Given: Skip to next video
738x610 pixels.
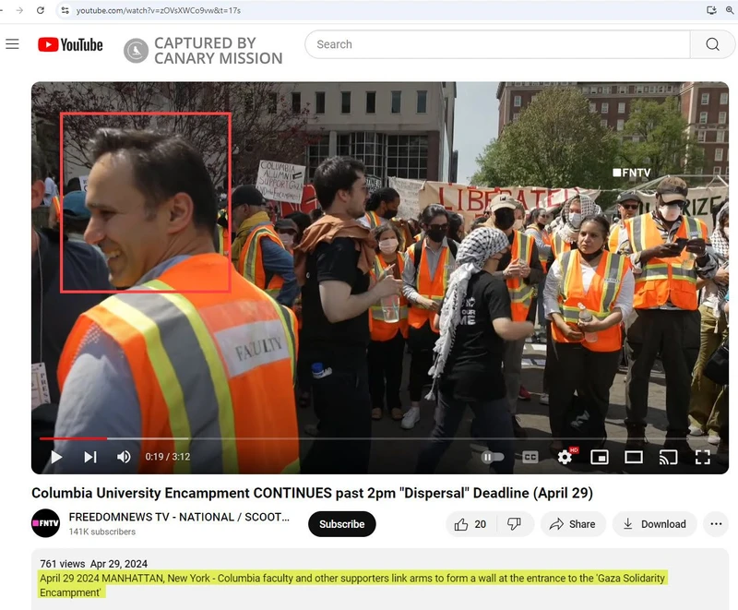Looking at the screenshot, I should [x=90, y=457].
